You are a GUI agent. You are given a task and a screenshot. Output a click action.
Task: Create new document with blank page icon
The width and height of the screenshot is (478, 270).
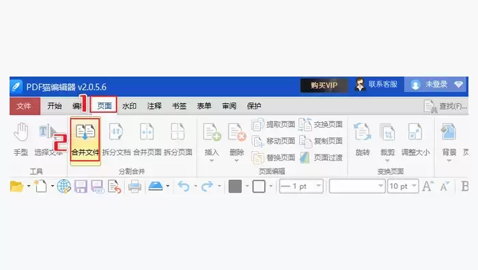tap(41, 186)
